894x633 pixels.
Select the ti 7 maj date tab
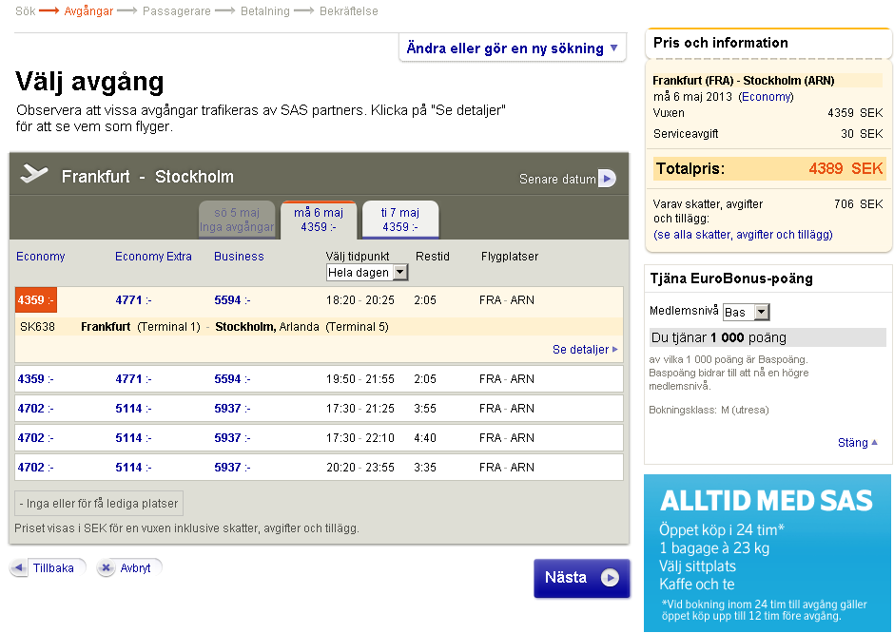pos(399,220)
